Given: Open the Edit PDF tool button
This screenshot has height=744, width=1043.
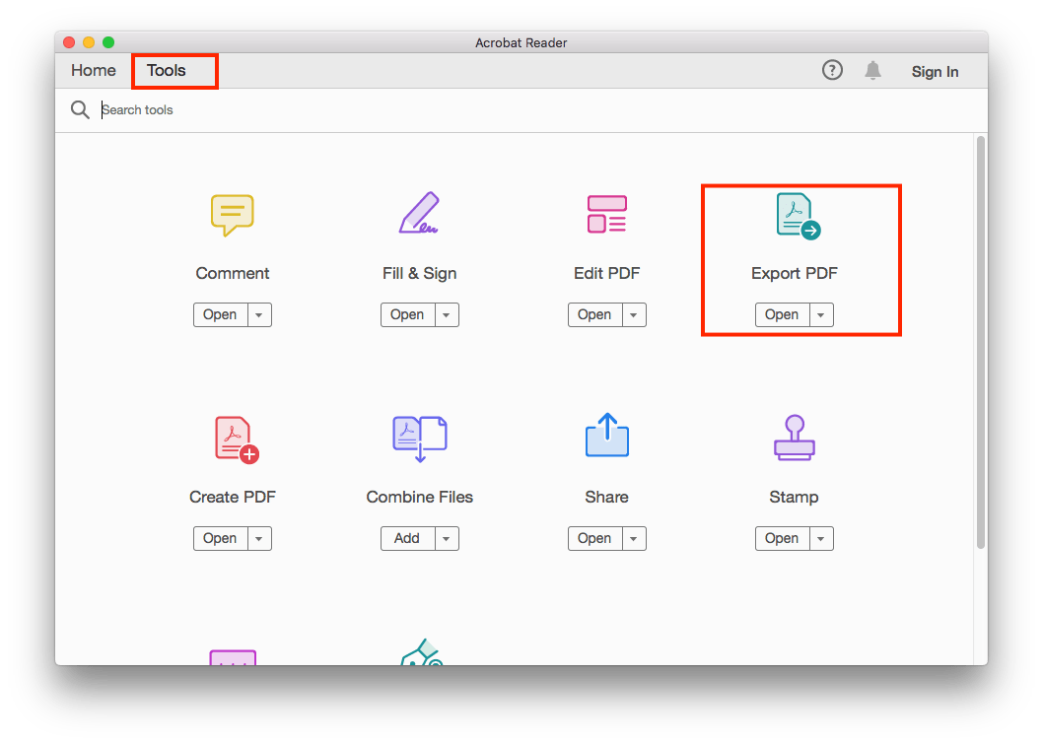Looking at the screenshot, I should point(594,314).
